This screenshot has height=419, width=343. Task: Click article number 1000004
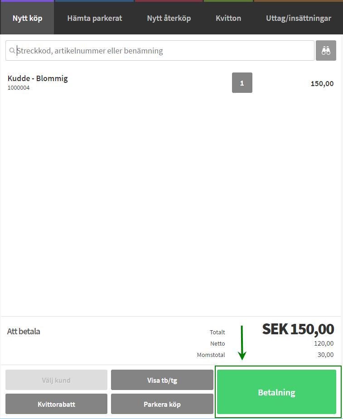coord(19,88)
